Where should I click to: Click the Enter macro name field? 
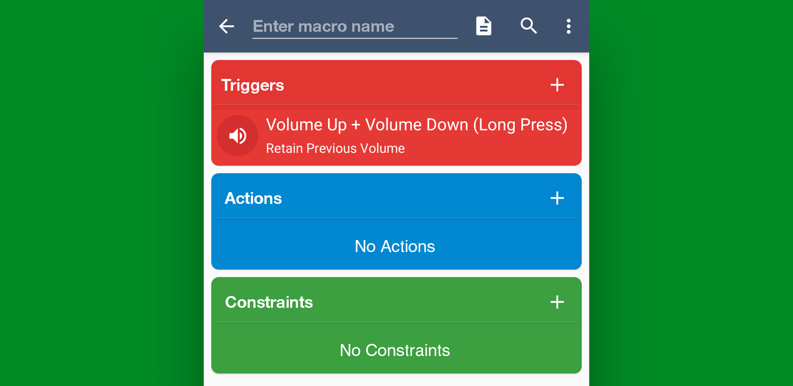(x=354, y=26)
